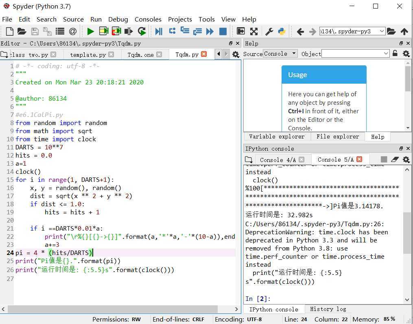Screen dimensions: 413x324
Task: Open Preferences via the wrench icon
Action: click(269, 31)
